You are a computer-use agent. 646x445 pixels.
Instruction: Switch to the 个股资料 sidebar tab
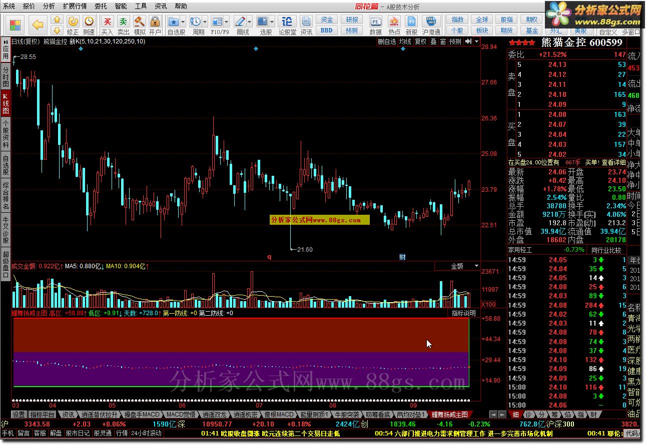[x=6, y=135]
